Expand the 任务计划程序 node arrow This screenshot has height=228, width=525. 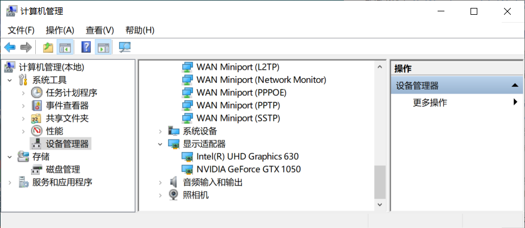click(x=23, y=93)
